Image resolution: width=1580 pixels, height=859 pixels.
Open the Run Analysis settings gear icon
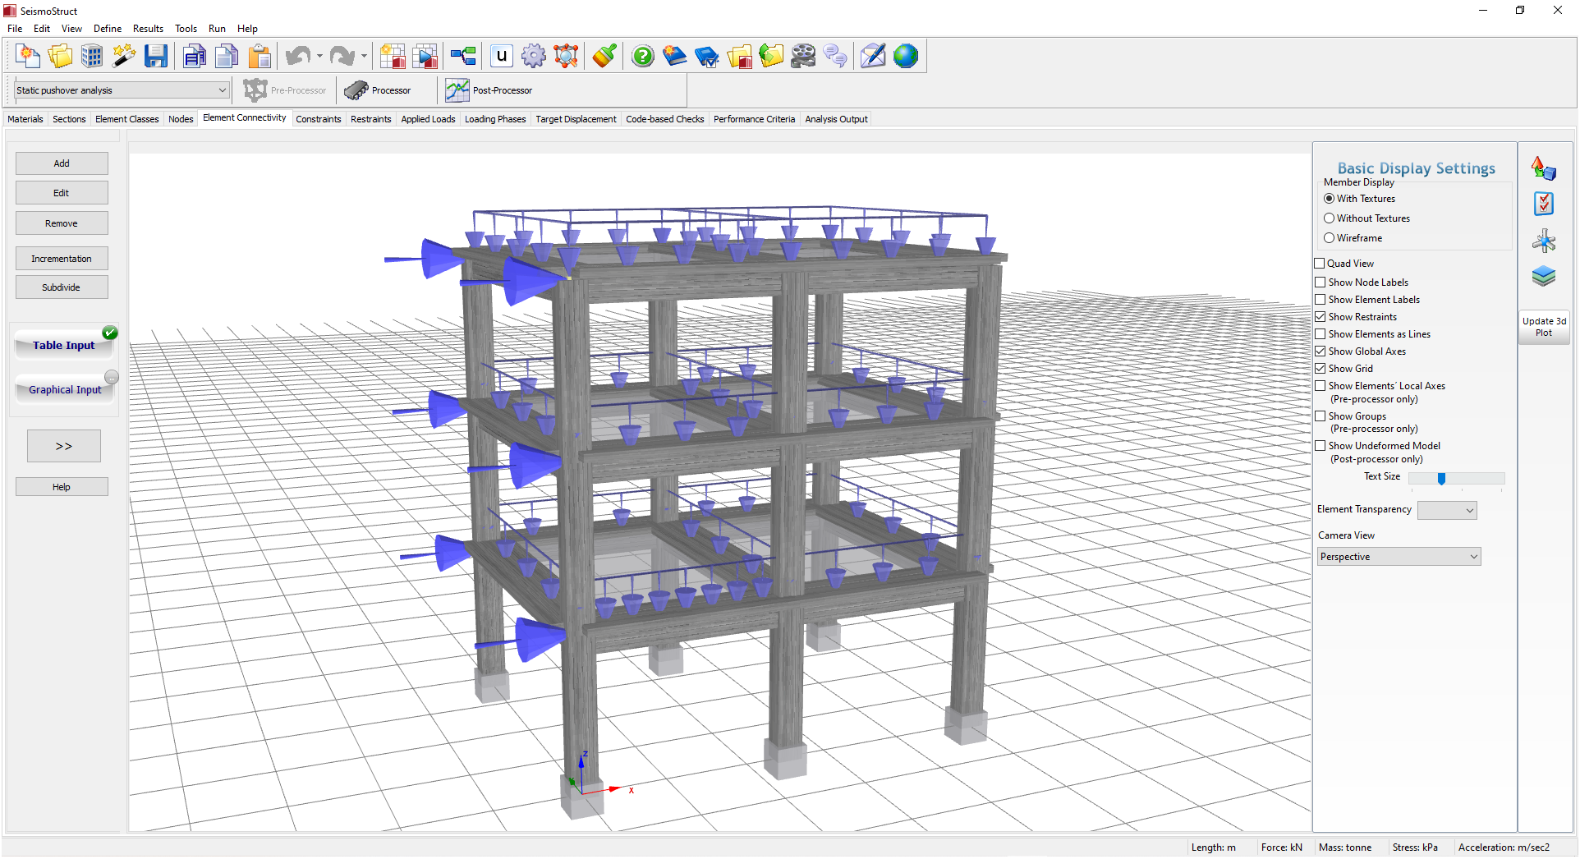point(534,56)
